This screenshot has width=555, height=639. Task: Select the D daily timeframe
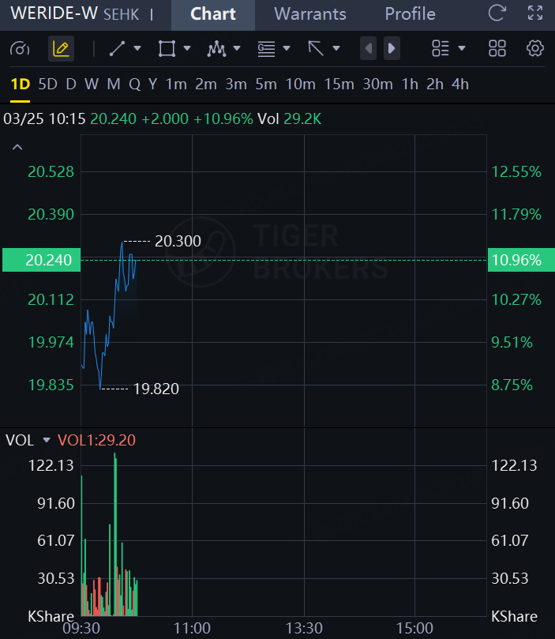tap(71, 85)
